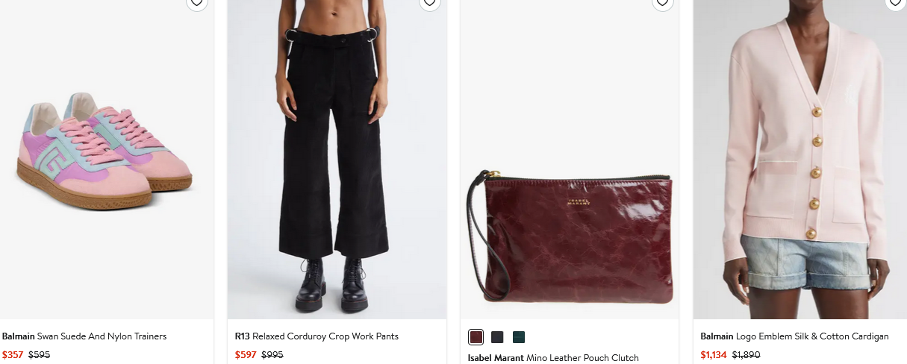
Task: Open Isabel Marant Mino Leather Pouch Clutch link
Action: click(x=553, y=358)
